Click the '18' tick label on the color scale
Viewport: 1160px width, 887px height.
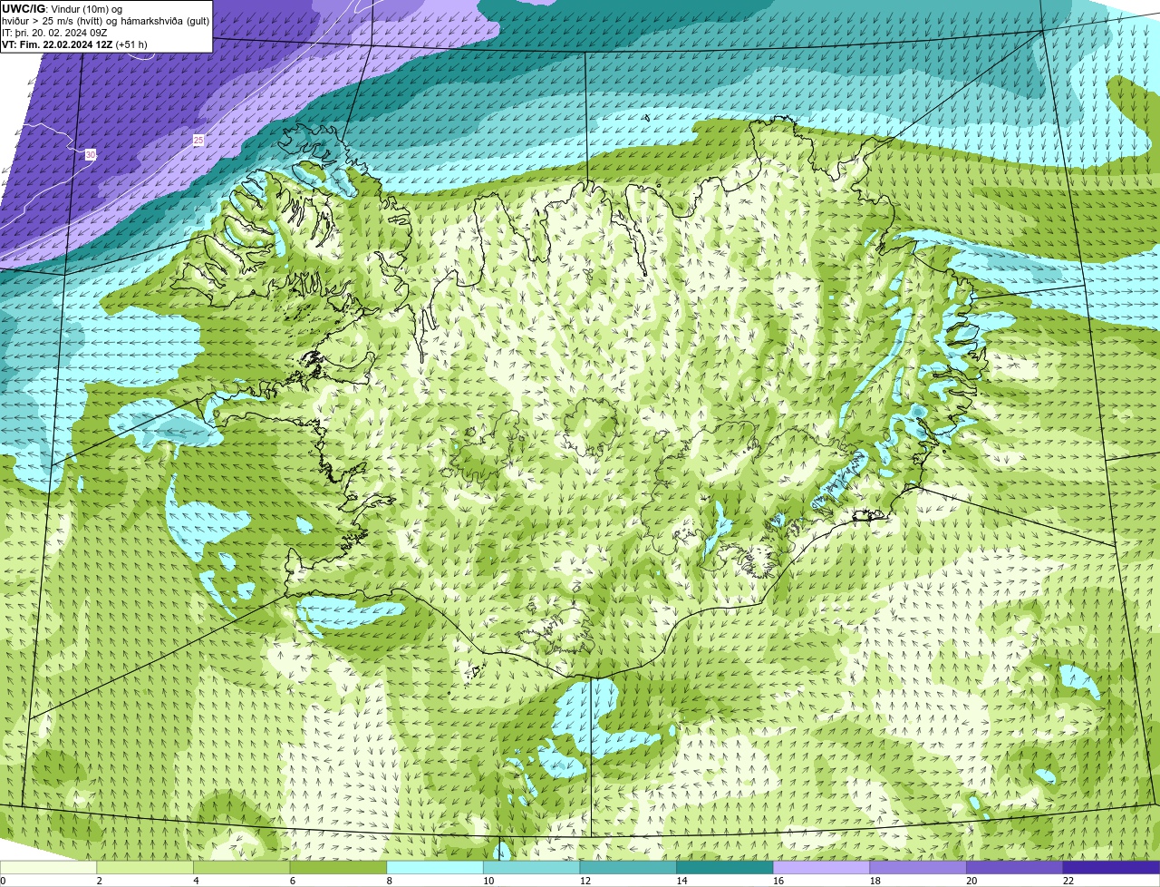(875, 881)
